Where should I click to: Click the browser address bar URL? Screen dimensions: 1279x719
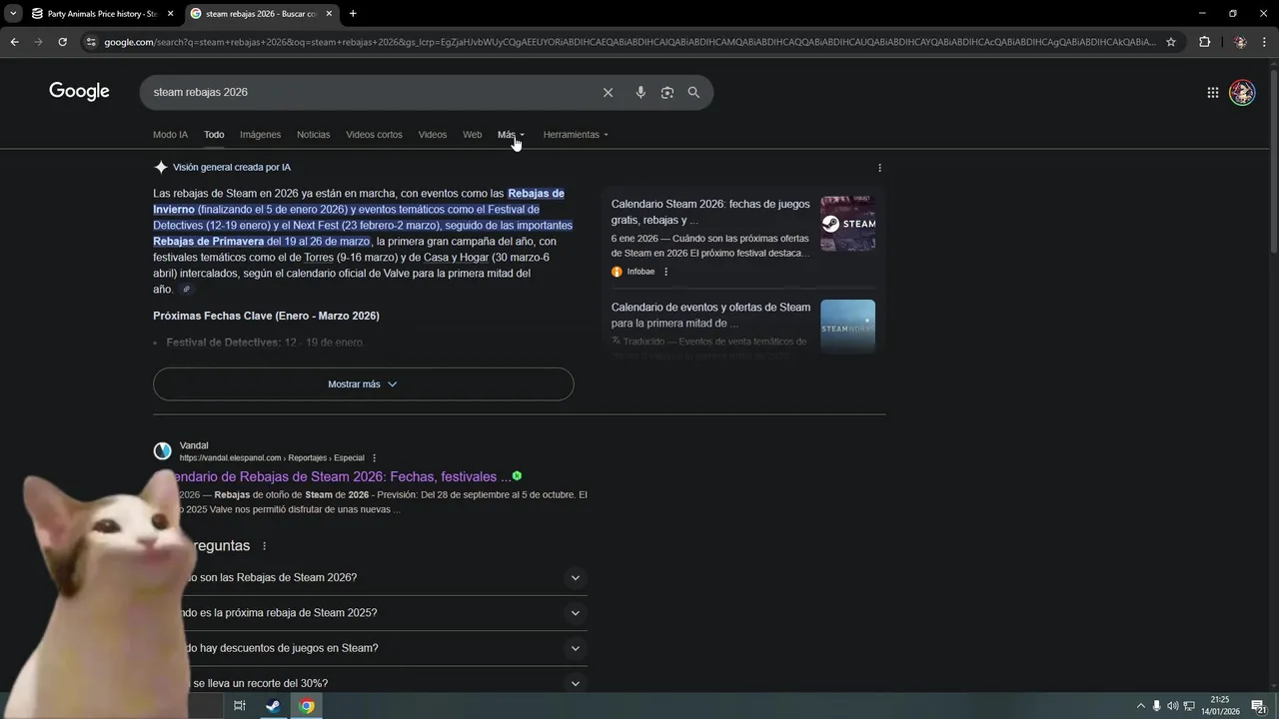click(x=630, y=42)
